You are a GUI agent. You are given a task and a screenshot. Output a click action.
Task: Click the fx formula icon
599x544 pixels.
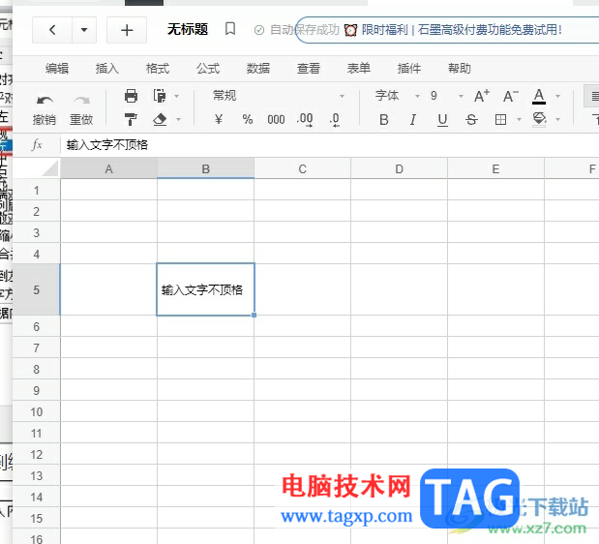(37, 145)
